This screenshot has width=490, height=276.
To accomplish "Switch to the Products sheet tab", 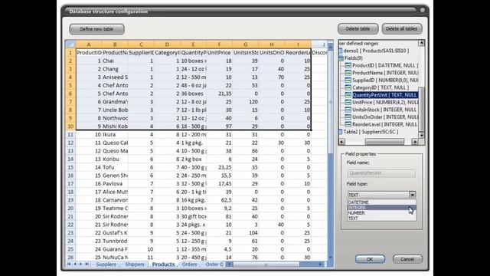I will point(163,264).
